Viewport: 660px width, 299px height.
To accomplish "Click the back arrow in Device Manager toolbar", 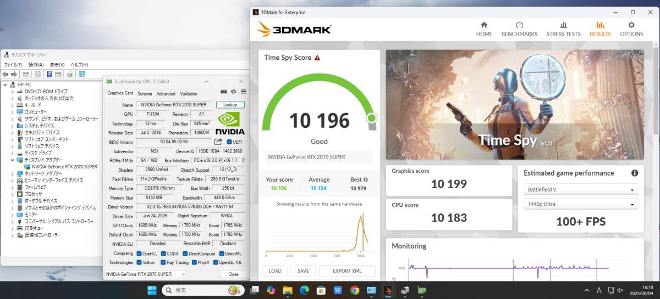I will [x=5, y=74].
